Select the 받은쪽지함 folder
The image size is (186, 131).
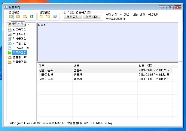(x=19, y=30)
